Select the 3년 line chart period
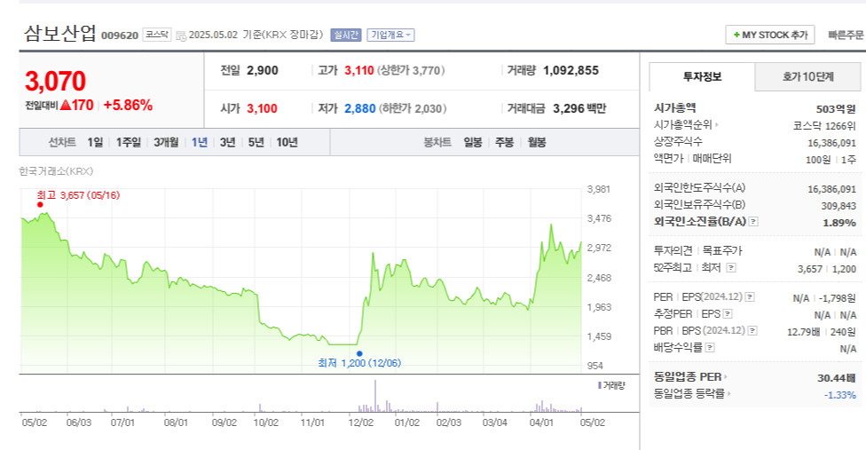 [x=227, y=142]
